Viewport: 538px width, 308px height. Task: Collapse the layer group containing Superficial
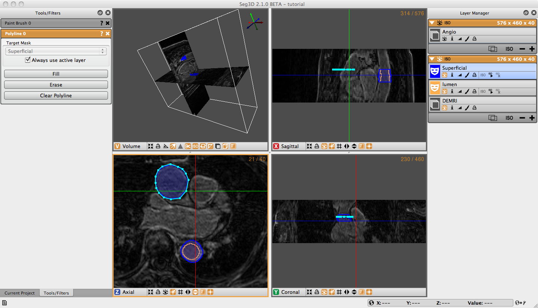(432, 59)
